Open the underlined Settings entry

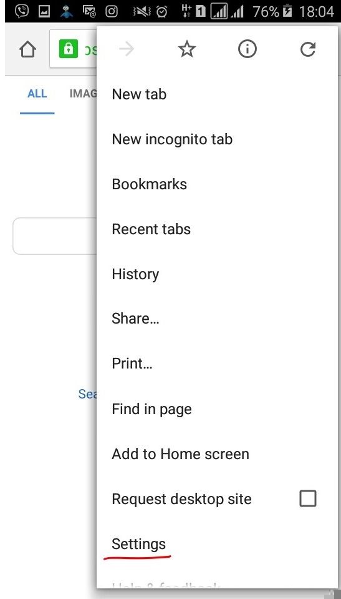pyautogui.click(x=139, y=545)
